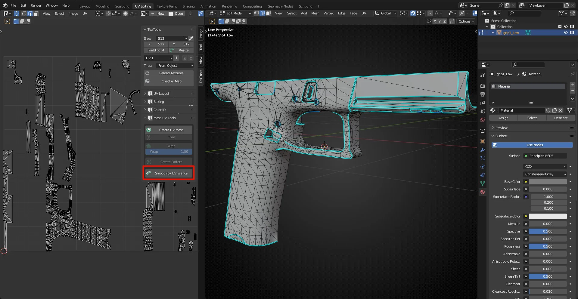Open Tiles From Object dropdown

pos(175,66)
